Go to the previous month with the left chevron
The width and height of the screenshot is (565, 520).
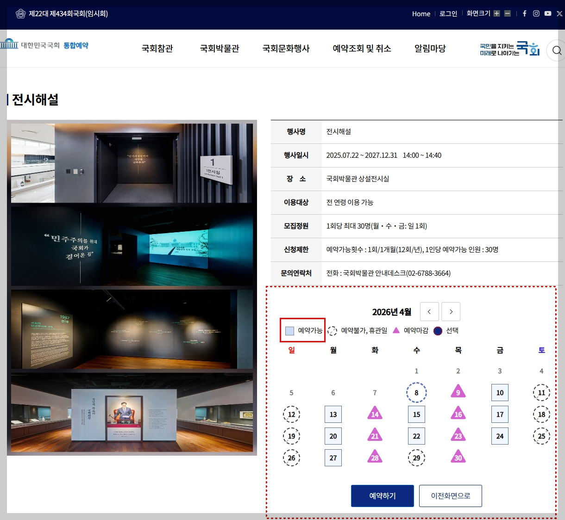[x=429, y=311]
